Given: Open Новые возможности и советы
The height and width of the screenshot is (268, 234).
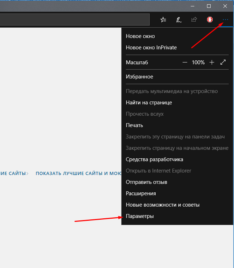Looking at the screenshot, I should [x=177, y=205].
